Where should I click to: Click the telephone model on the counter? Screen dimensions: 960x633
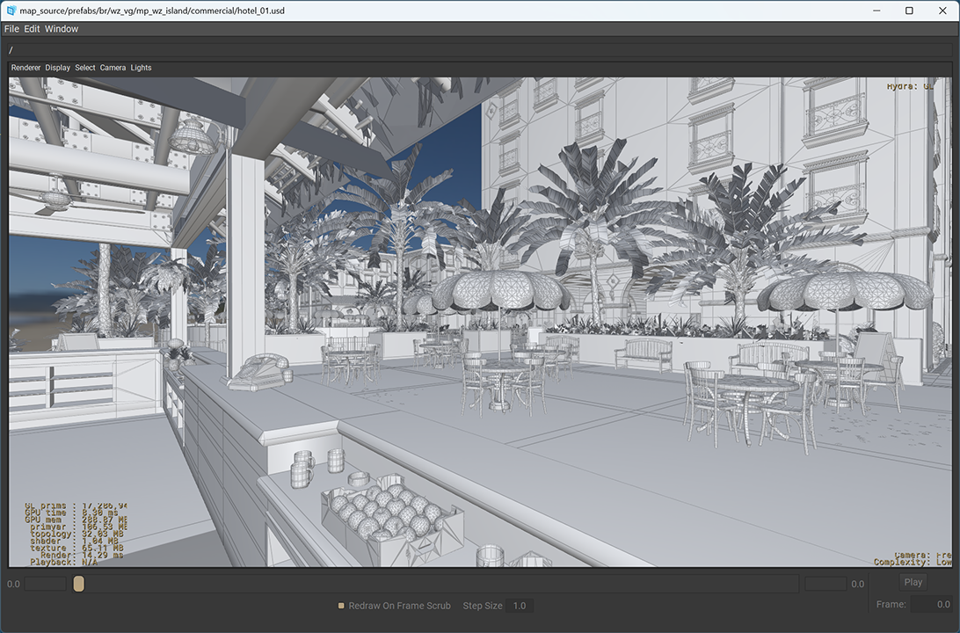(x=261, y=371)
